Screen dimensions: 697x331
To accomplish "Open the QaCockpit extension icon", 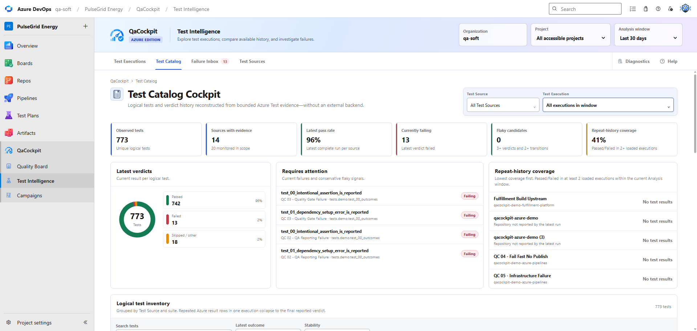I will (9, 150).
